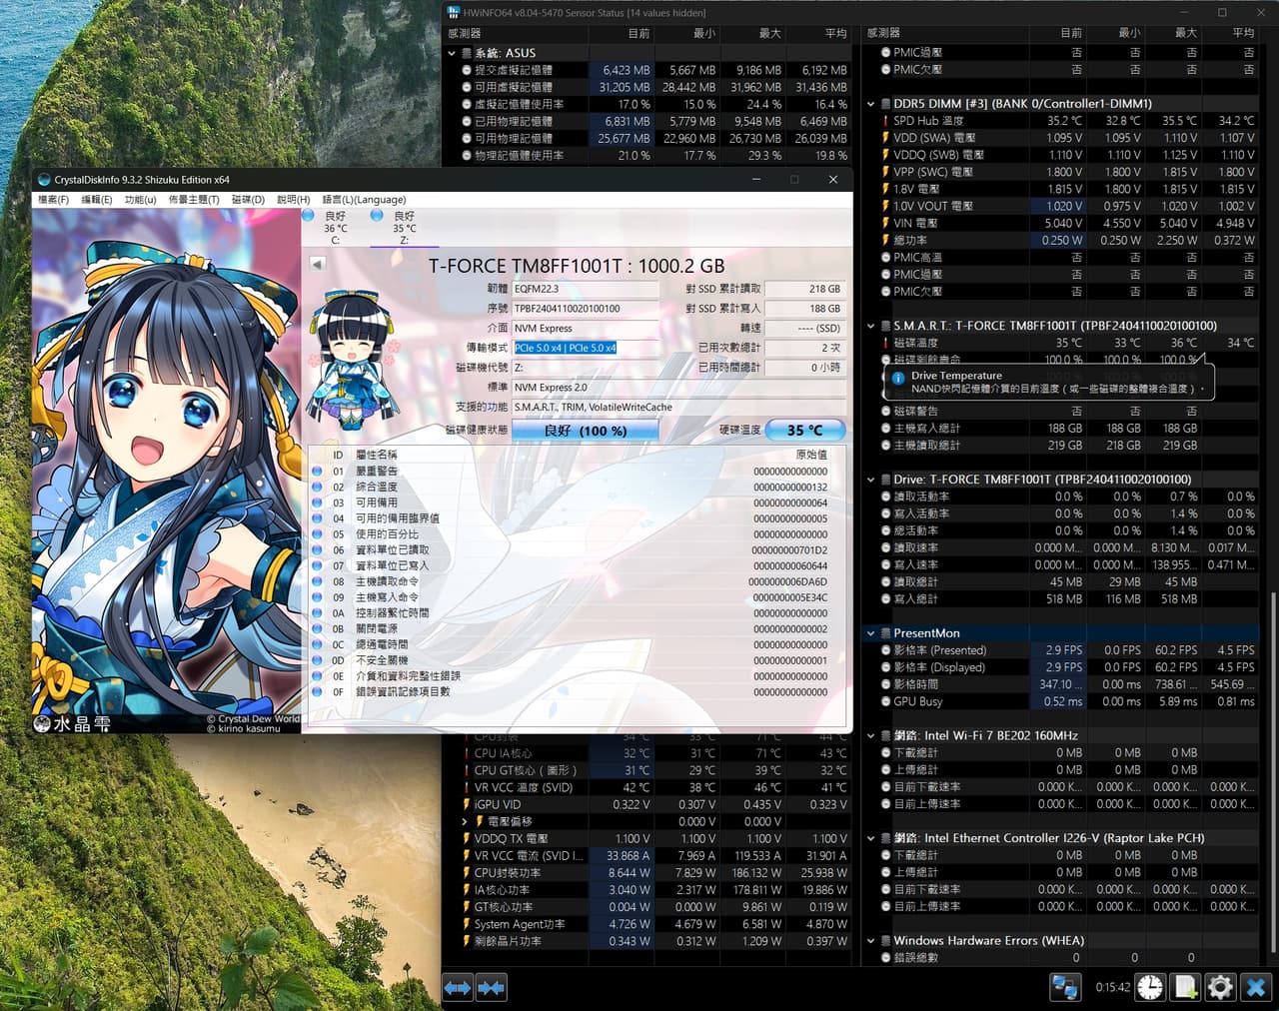The height and width of the screenshot is (1011, 1279).
Task: Select the Z: drive tab in CrystalDiskInfo
Action: [404, 228]
